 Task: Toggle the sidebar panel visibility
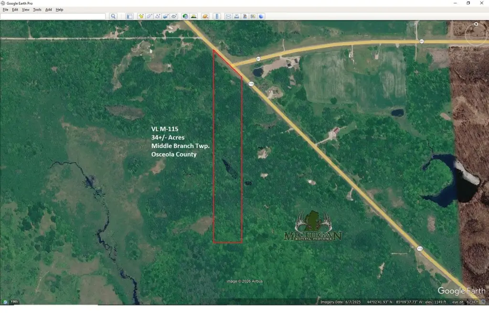(x=129, y=16)
